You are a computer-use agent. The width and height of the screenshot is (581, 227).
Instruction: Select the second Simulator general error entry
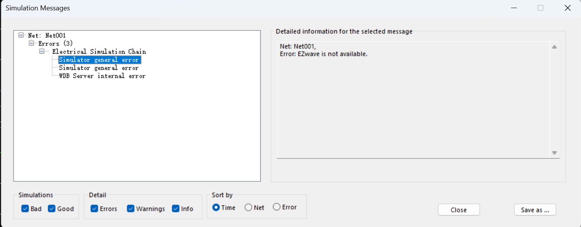click(99, 68)
